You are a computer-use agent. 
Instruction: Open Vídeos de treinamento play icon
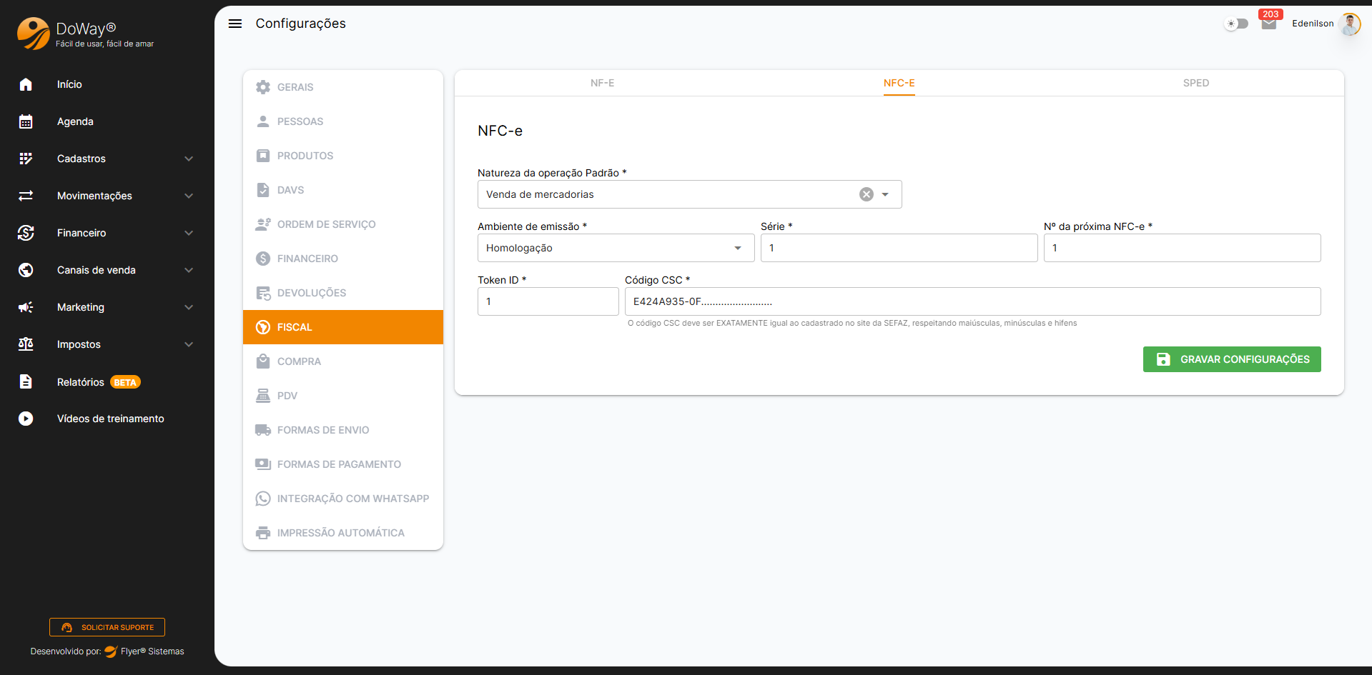26,419
